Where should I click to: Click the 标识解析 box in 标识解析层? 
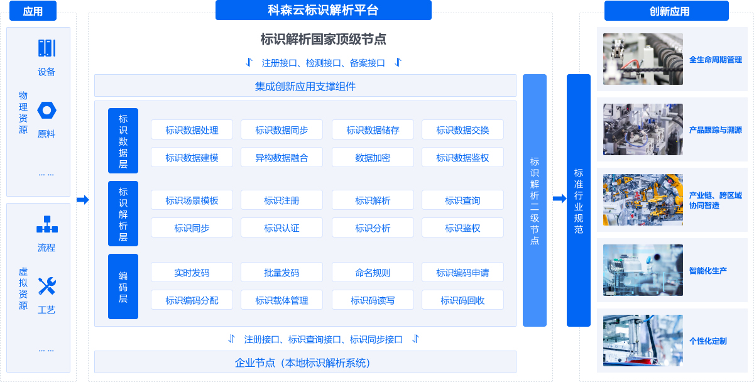[373, 200]
